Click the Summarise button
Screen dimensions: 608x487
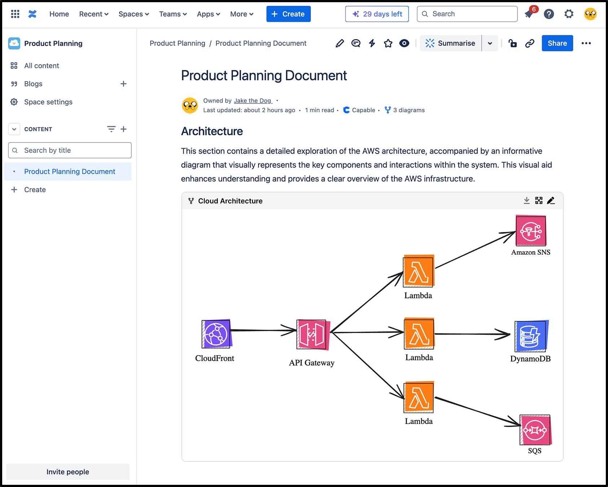451,43
